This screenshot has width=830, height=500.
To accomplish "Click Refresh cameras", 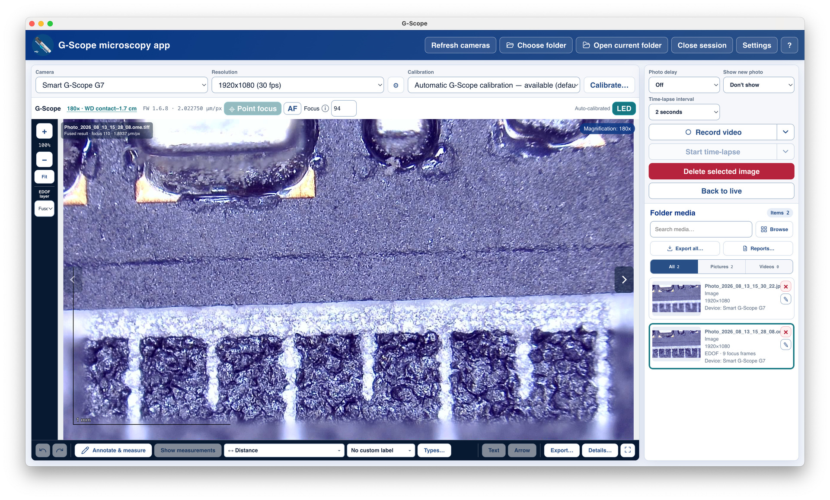I will (x=460, y=45).
